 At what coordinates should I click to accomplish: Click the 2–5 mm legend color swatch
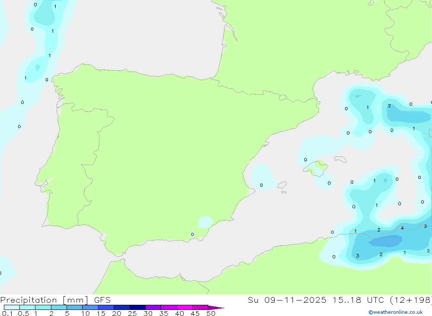(59, 307)
